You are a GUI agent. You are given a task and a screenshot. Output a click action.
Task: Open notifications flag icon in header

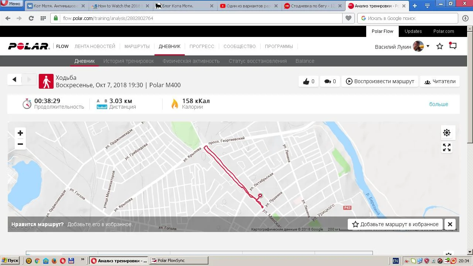(453, 46)
